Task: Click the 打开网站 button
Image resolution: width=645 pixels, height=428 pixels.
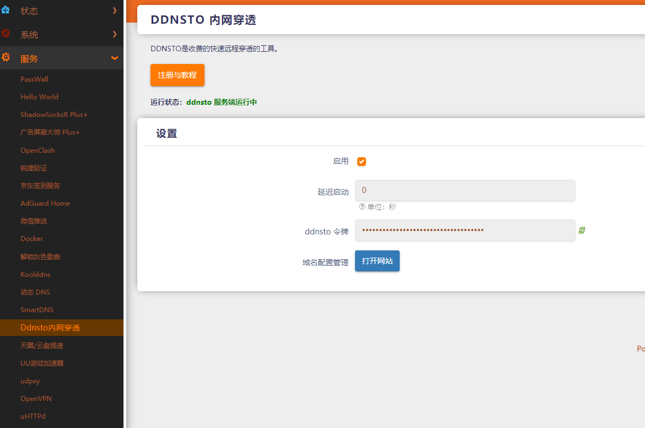Action: tap(377, 261)
